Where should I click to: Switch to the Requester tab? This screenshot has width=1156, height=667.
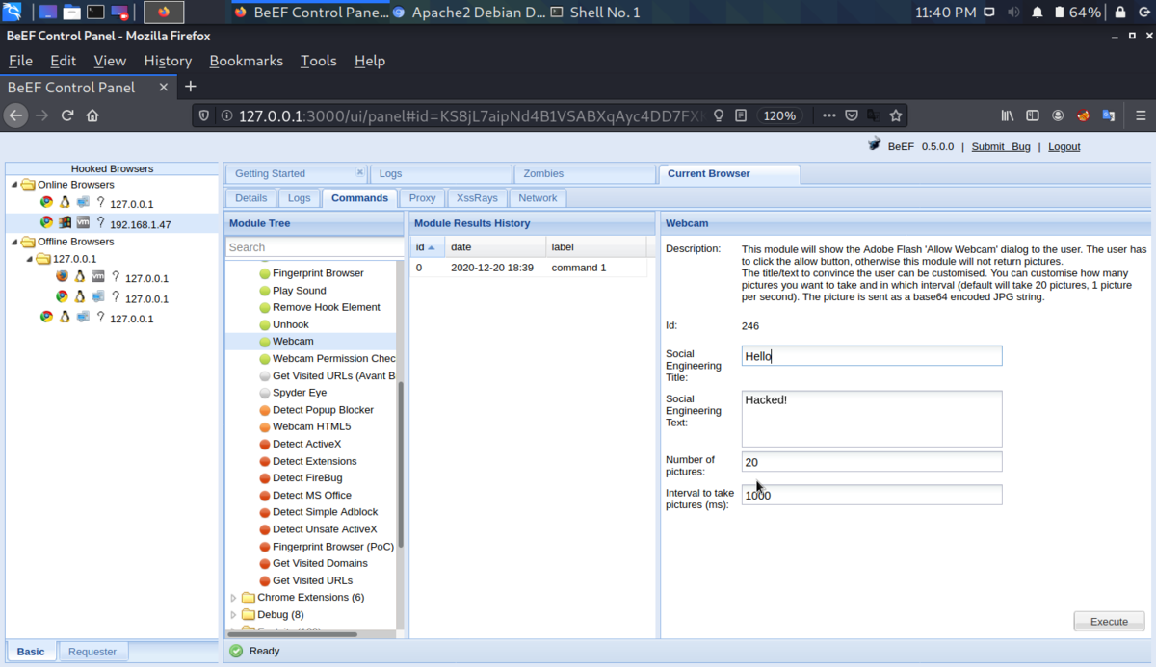click(x=92, y=652)
